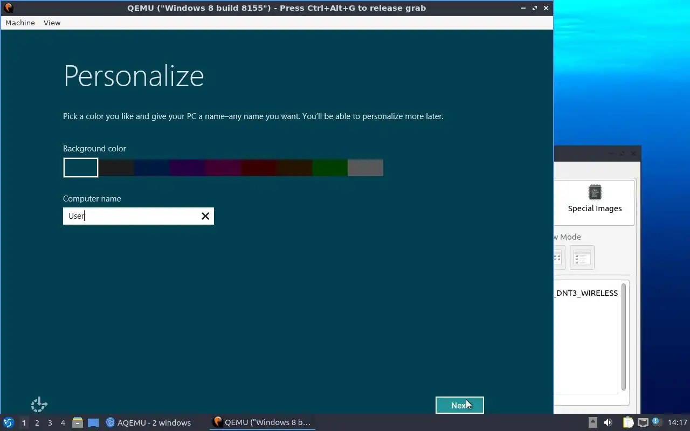Activate the AQEMU - 2 windows taskbar entry
Screen dimensions: 690x431
[x=148, y=423]
